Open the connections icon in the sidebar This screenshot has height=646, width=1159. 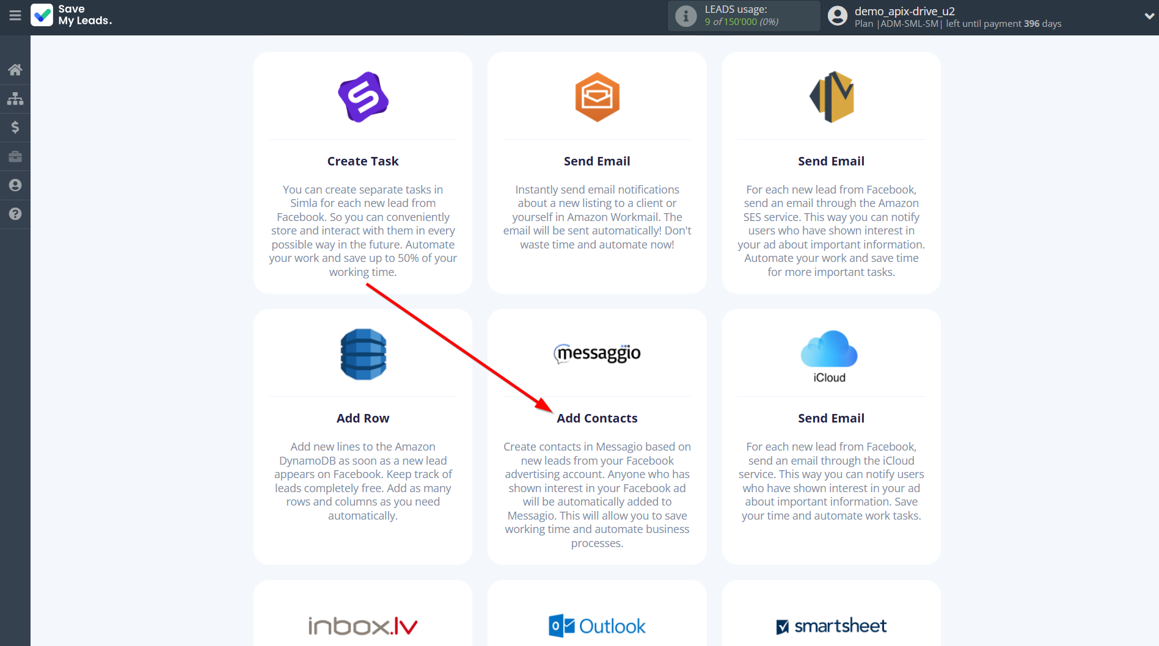pos(15,98)
